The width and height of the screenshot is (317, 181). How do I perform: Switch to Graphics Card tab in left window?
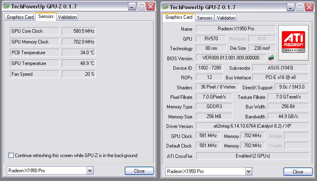pos(20,17)
